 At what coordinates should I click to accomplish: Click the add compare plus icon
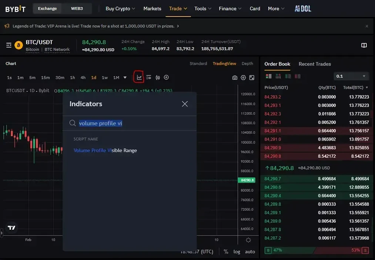(x=166, y=77)
